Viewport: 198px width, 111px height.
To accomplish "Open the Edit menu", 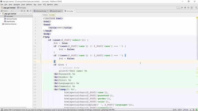I will click(6, 5).
